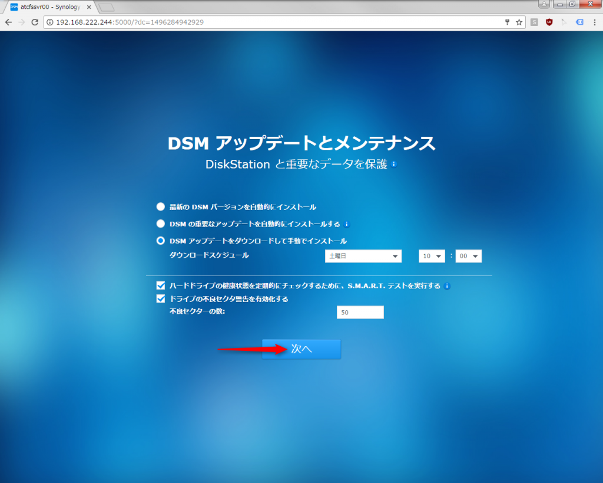Select DSM の重要なアップデートを自動的にインストール radio option
The image size is (603, 483).
point(160,224)
